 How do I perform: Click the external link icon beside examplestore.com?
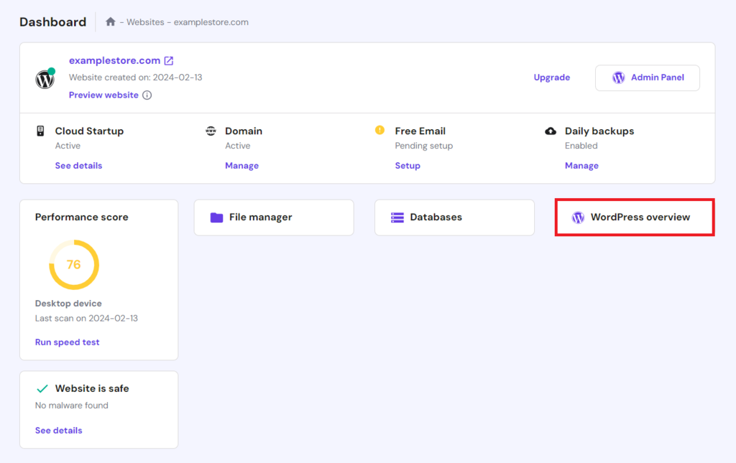[x=169, y=61]
